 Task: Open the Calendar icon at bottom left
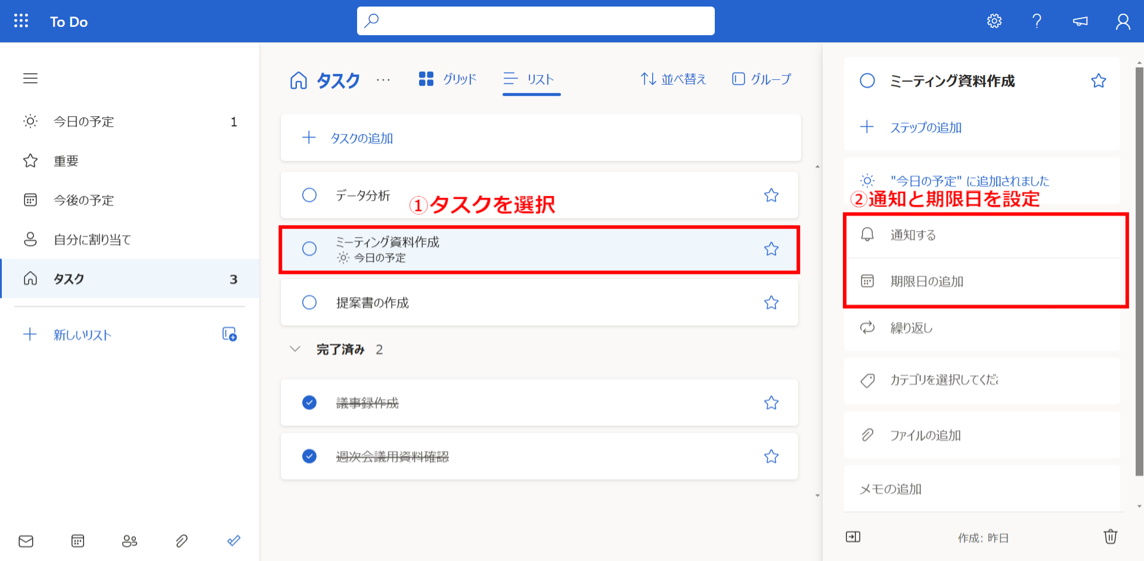click(77, 541)
